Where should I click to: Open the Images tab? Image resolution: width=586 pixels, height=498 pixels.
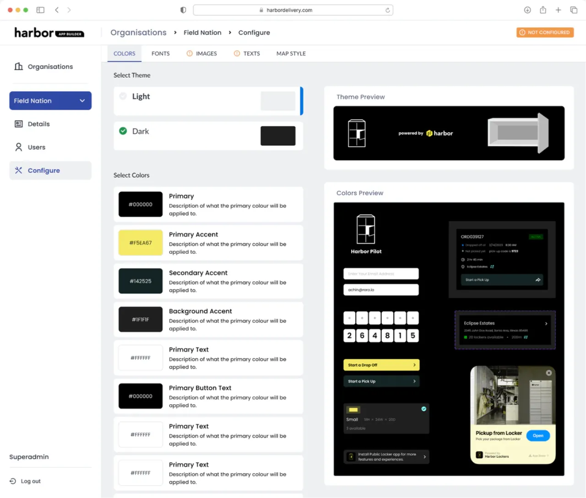pos(201,54)
